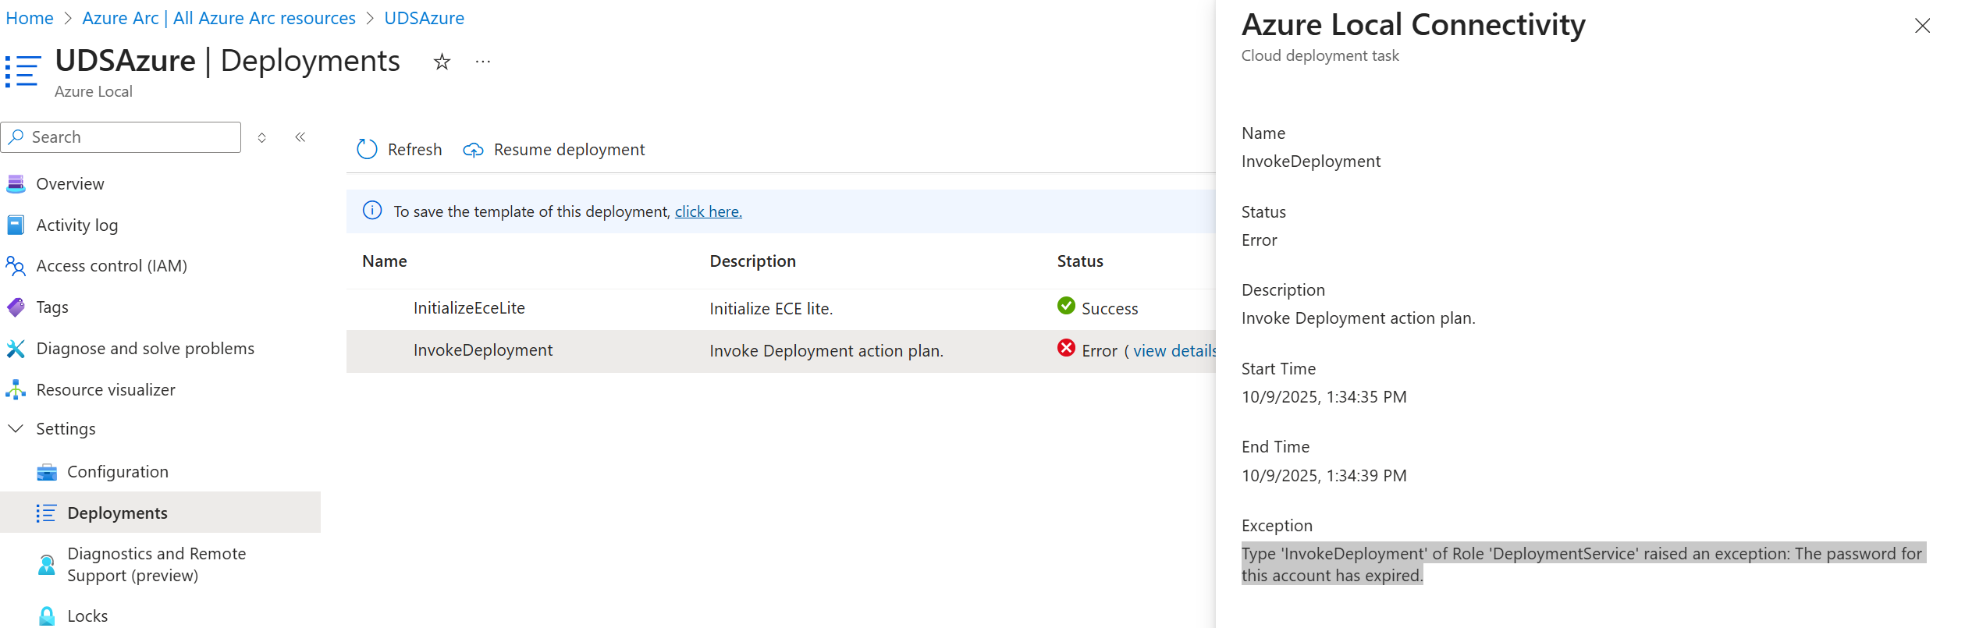Toggle expand/collapse all sidebar groups

coord(262,138)
